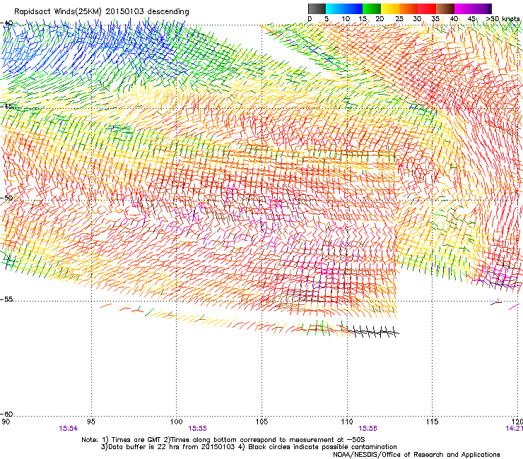Click the yellow 20-25 knots legend color
The height and width of the screenshot is (459, 523).
[390, 8]
